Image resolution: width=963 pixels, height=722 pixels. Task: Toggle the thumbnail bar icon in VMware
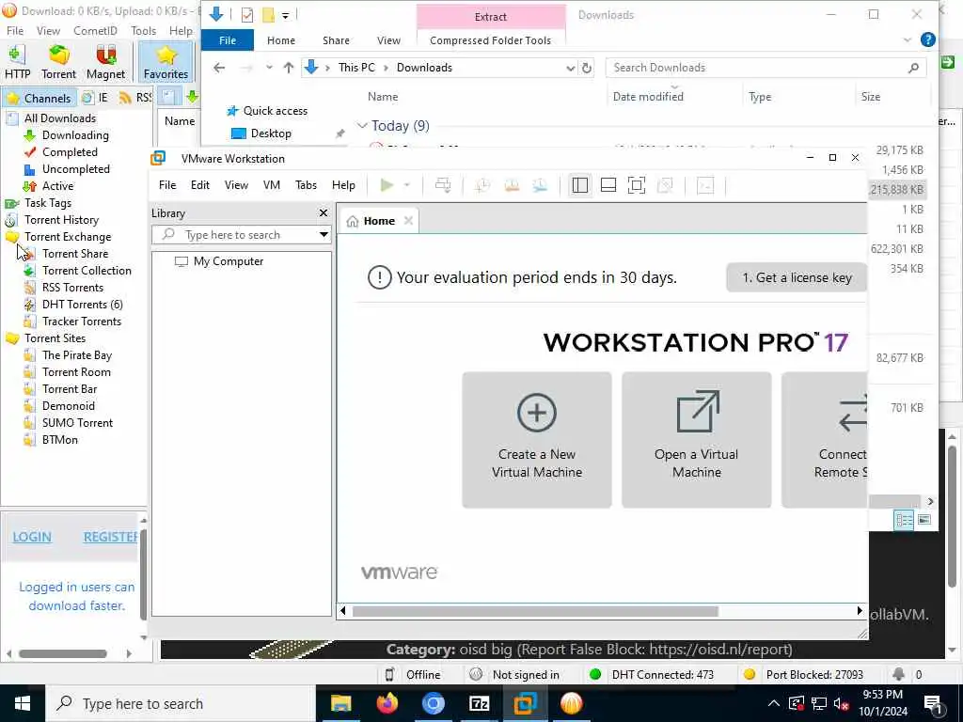coord(608,185)
